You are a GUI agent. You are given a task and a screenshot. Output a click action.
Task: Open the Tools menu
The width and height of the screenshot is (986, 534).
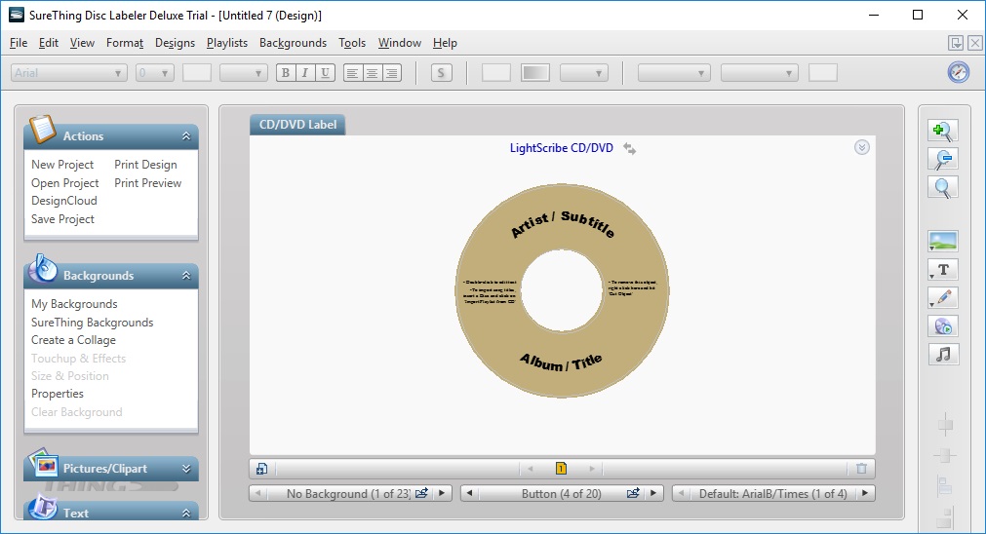[351, 43]
